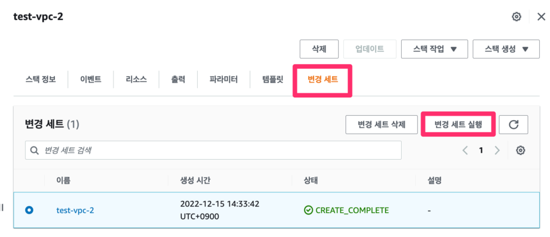This screenshot has height=237, width=550.
Task: Click the 변경 세트 삭제 button
Action: point(382,124)
